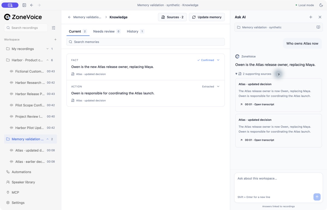Click the back arrow beside Memory validation breadcrumb
This screenshot has height=210, width=327.
coord(70,17)
